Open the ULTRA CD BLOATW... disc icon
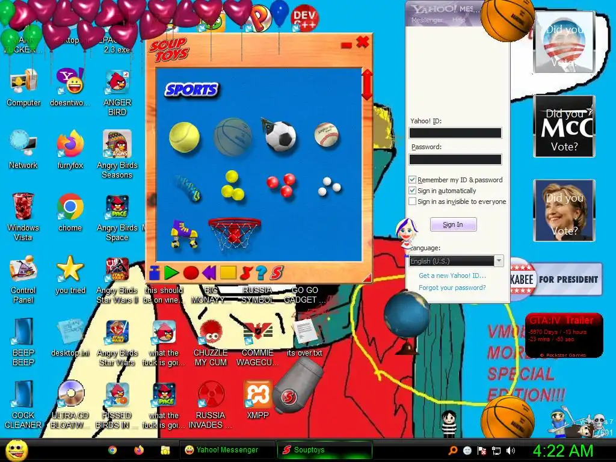 coord(70,405)
